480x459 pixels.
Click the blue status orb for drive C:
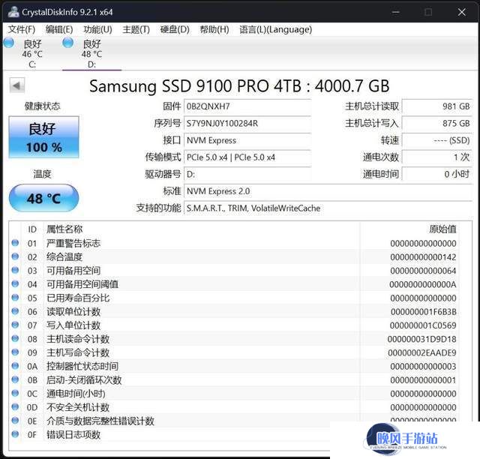point(8,43)
